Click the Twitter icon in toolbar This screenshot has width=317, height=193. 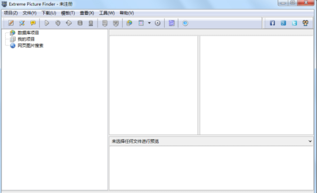(x=294, y=23)
